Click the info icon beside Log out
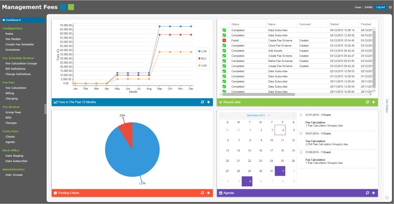Image resolution: width=394 pixels, height=204 pixels. click(390, 7)
